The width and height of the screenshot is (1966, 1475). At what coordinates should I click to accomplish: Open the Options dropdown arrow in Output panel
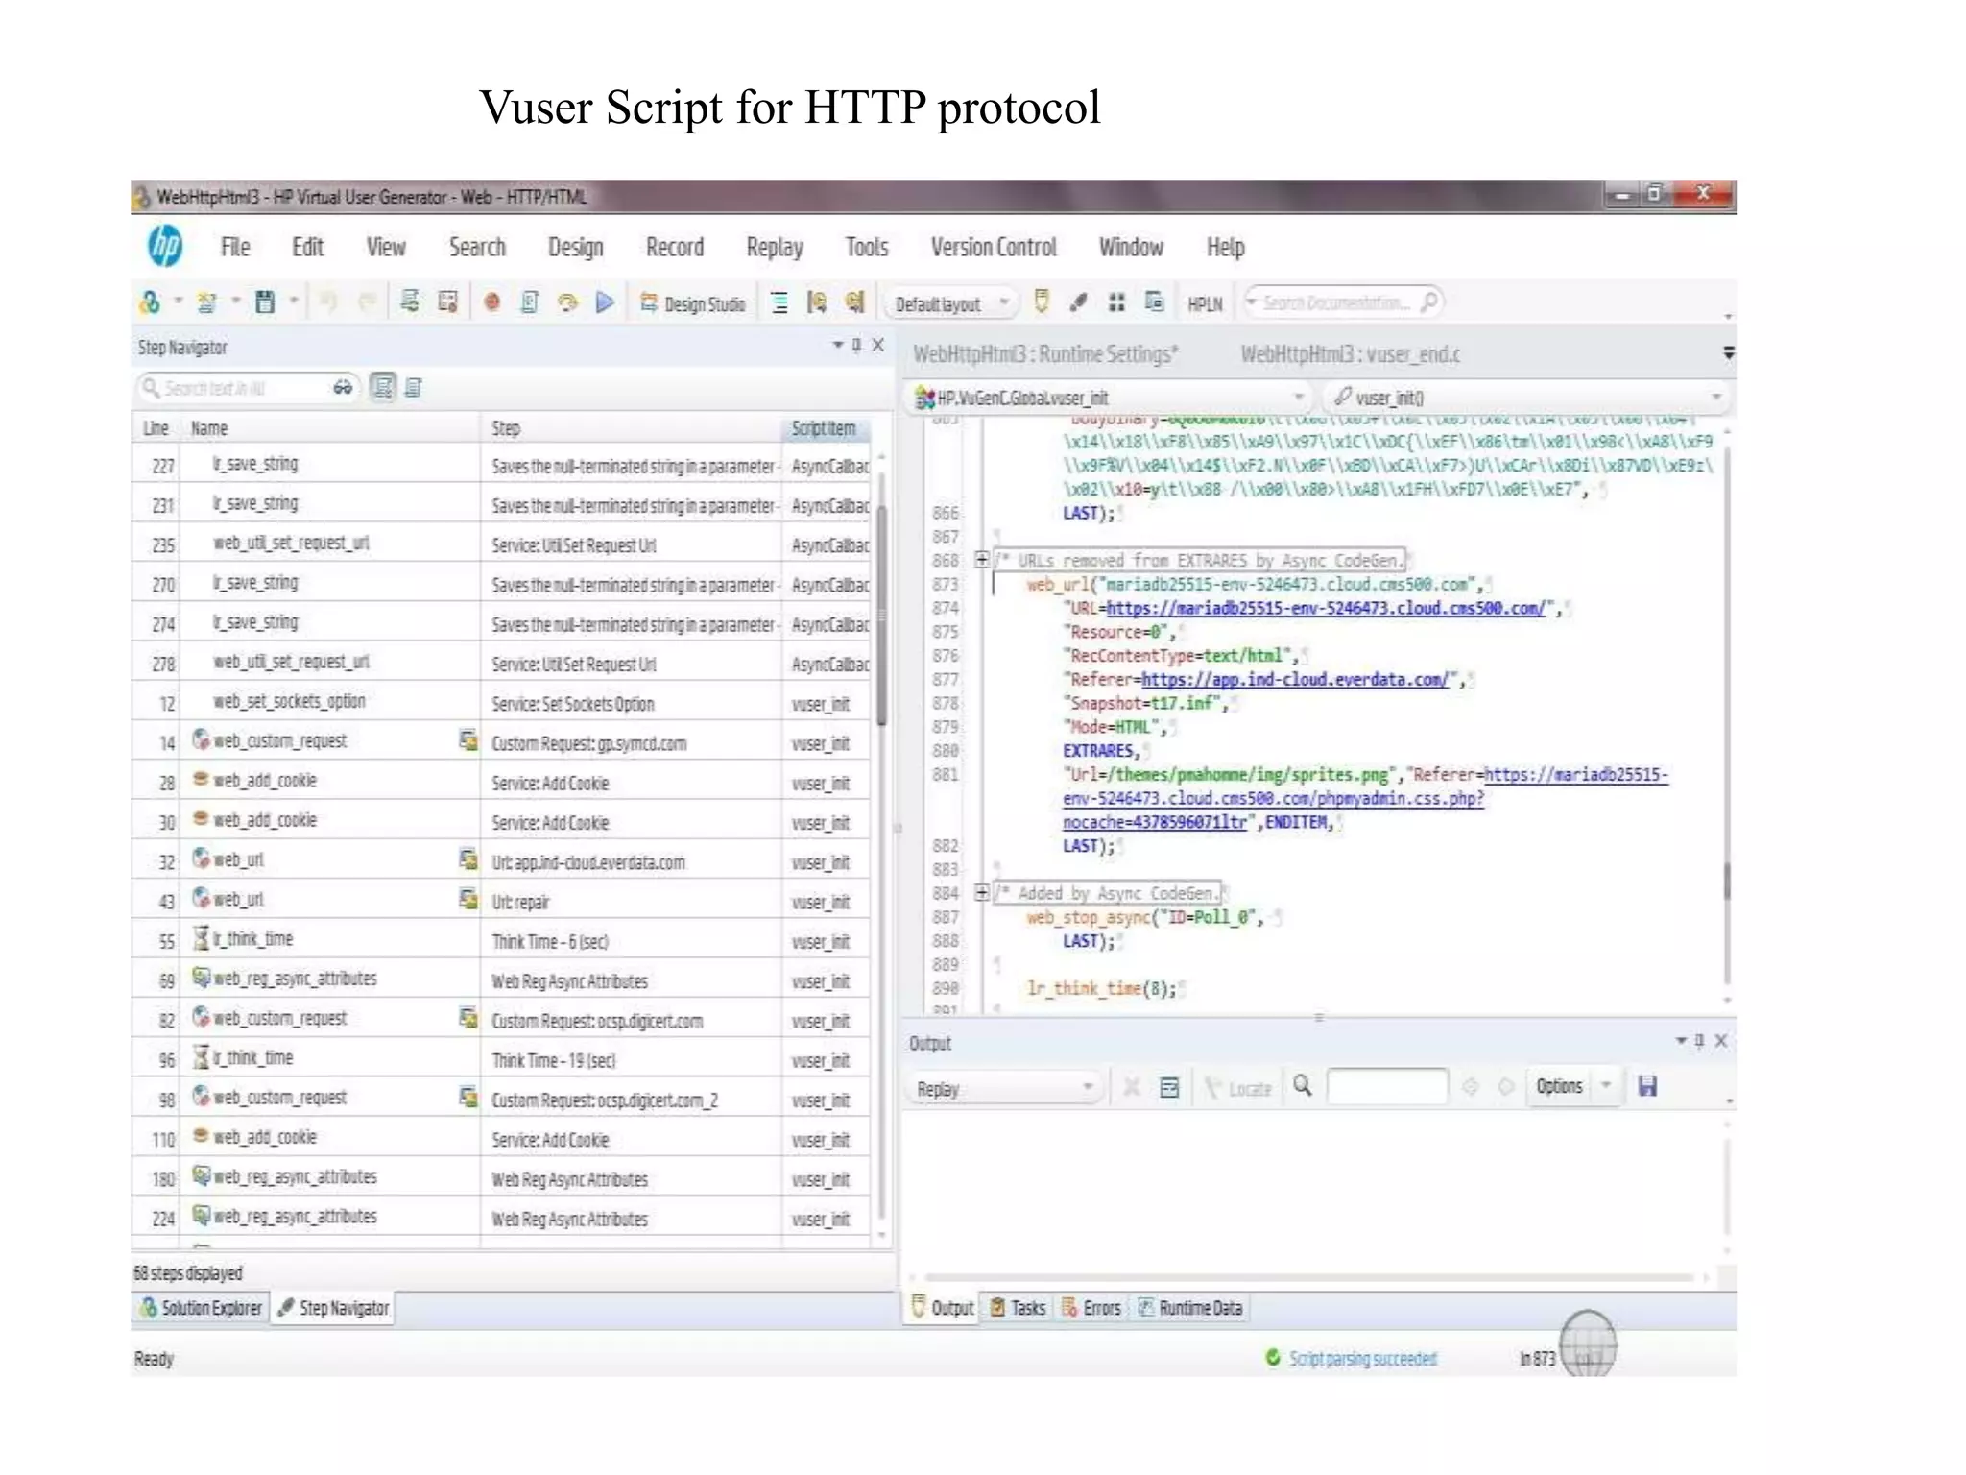1606,1087
